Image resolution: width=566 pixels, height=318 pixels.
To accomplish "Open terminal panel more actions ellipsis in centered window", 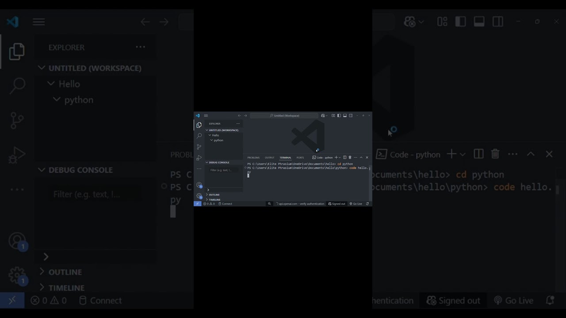I will (x=356, y=158).
